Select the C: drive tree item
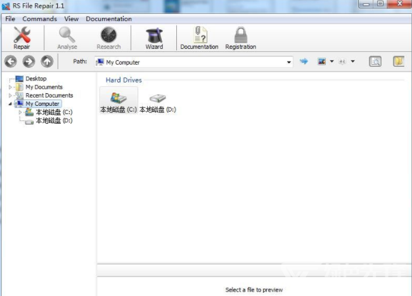Viewport: 412px width, 296px height. 49,112
